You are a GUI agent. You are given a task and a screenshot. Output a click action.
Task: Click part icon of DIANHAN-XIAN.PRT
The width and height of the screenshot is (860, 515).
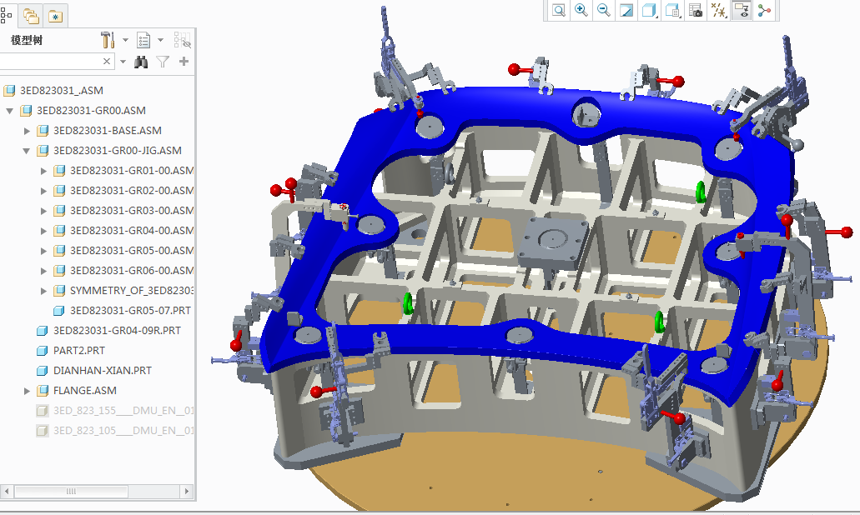tap(43, 371)
